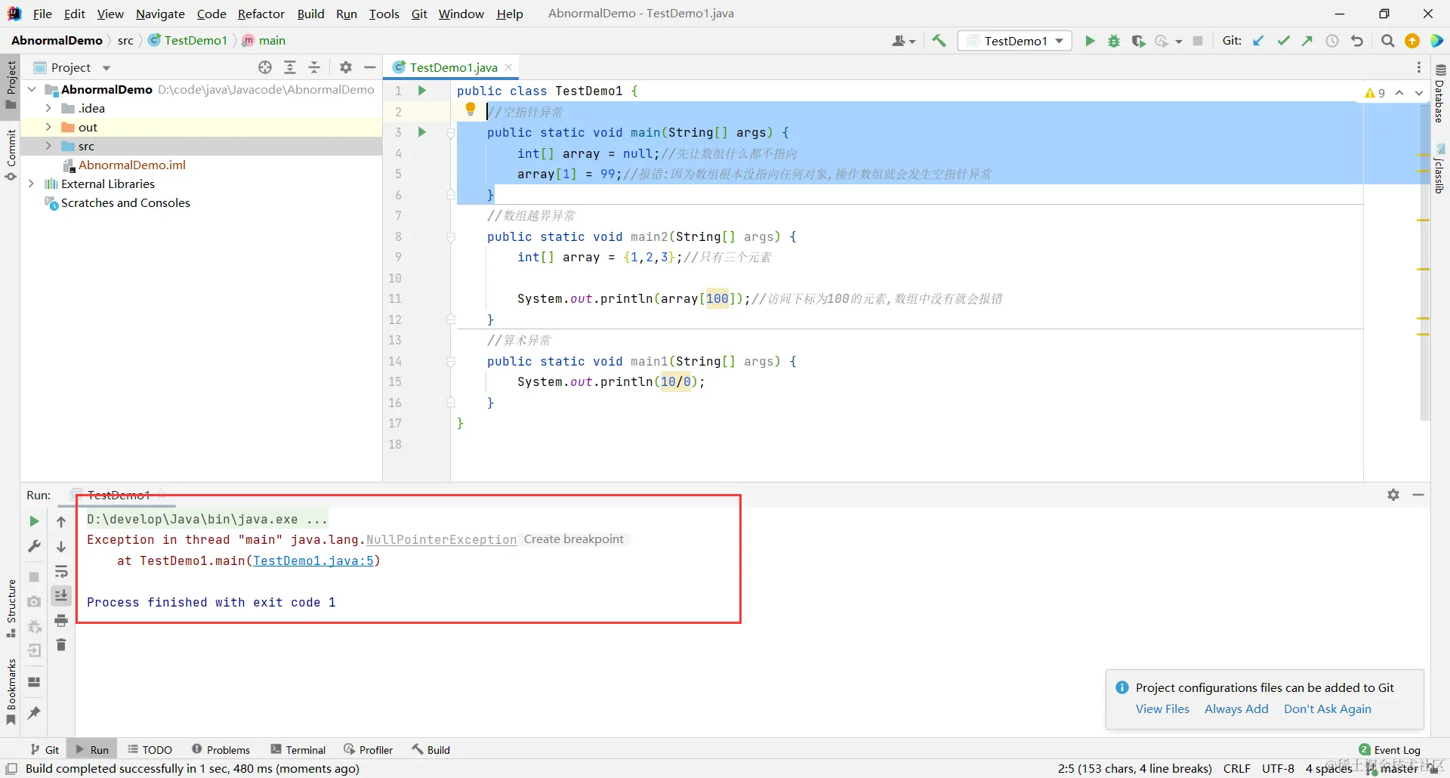
Task: Switch to the Problems tool tab
Action: click(x=221, y=750)
